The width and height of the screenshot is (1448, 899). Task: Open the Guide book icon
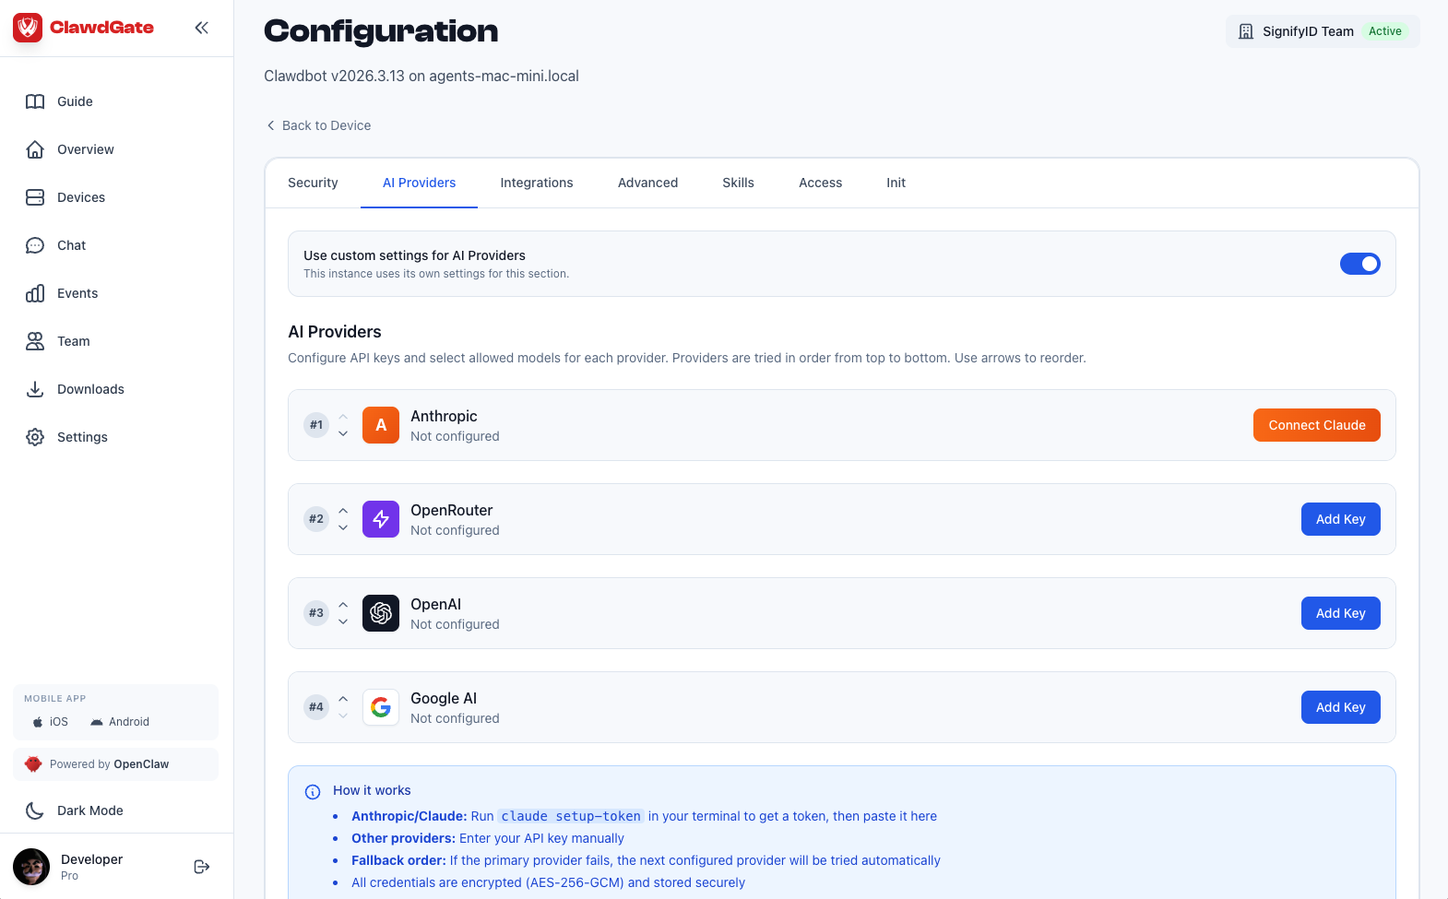tap(35, 101)
